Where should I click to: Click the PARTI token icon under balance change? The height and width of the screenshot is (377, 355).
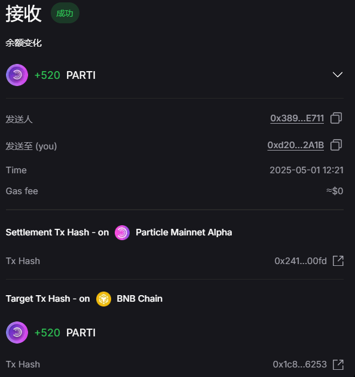point(17,75)
